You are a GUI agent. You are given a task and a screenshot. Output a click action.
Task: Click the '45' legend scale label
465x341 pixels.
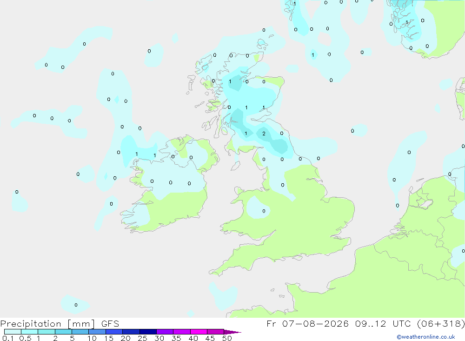(x=210, y=338)
